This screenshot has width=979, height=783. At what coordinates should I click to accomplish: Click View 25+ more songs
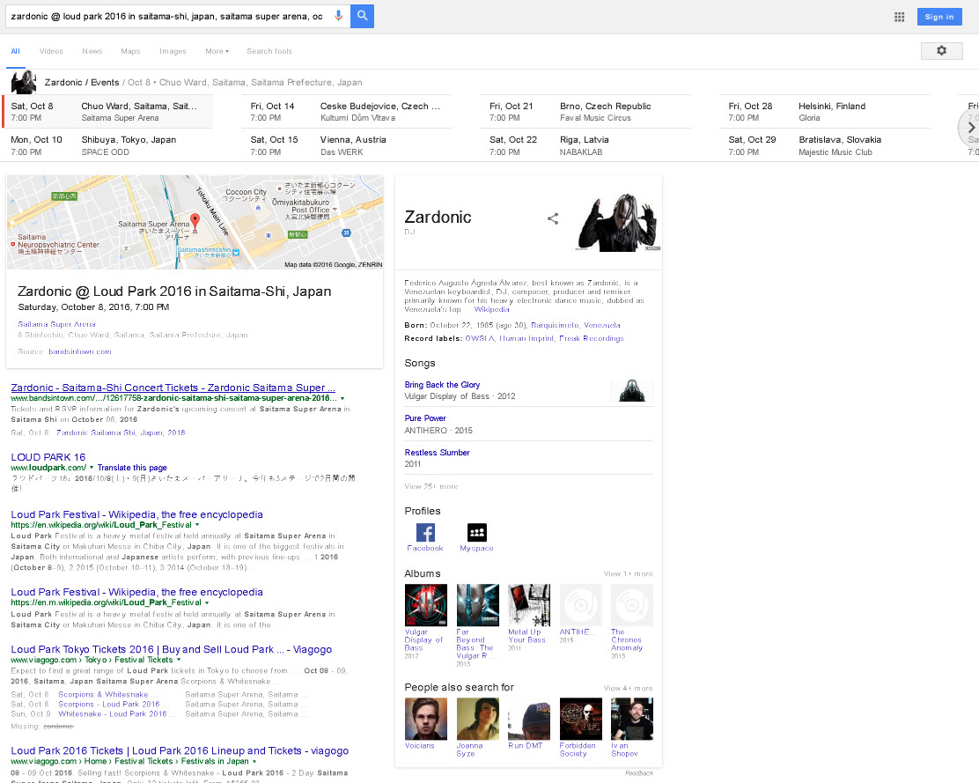(431, 486)
